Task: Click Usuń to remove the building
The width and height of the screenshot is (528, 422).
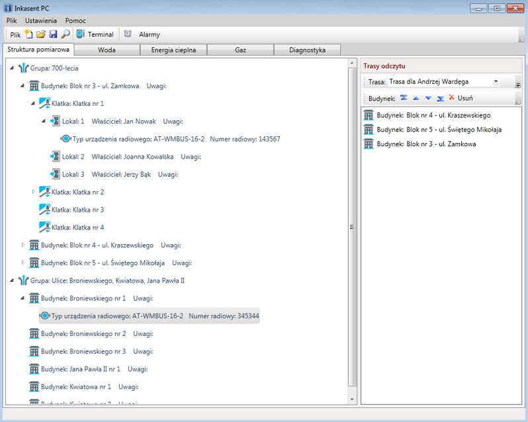Action: coord(461,98)
